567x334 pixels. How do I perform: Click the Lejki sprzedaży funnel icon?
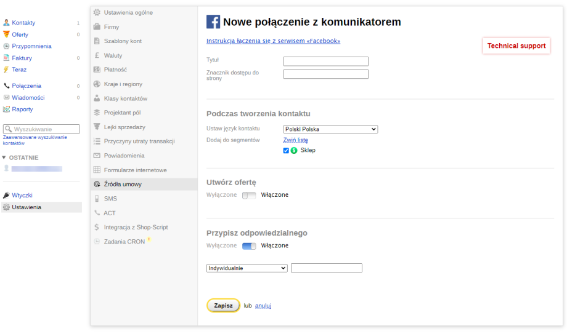pos(97,127)
